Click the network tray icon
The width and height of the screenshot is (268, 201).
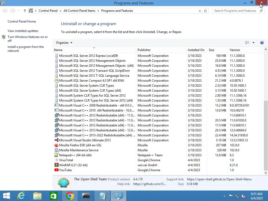[237, 196]
